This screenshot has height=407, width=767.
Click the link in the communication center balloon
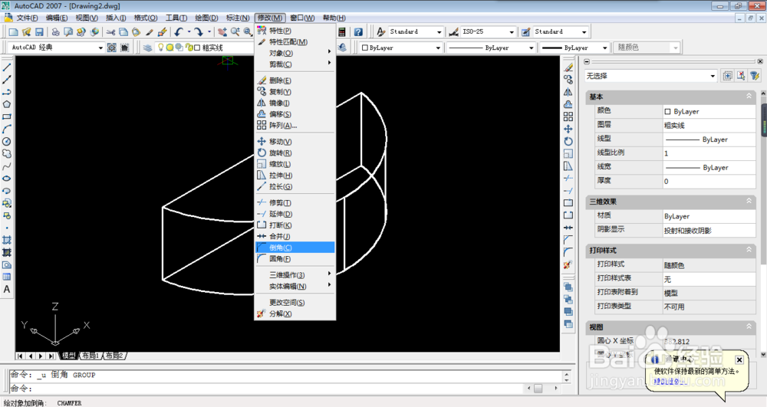(x=670, y=382)
